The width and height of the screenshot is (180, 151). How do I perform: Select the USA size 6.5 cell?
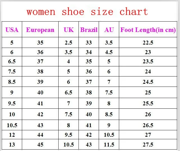click(x=12, y=61)
